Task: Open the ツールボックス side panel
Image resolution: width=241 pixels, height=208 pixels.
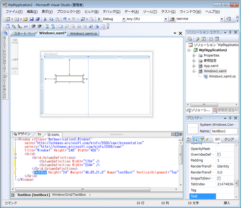Action: point(5,87)
